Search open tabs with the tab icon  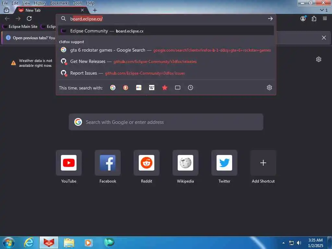tap(178, 88)
